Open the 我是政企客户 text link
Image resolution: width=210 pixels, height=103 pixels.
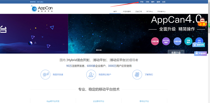click(x=105, y=75)
